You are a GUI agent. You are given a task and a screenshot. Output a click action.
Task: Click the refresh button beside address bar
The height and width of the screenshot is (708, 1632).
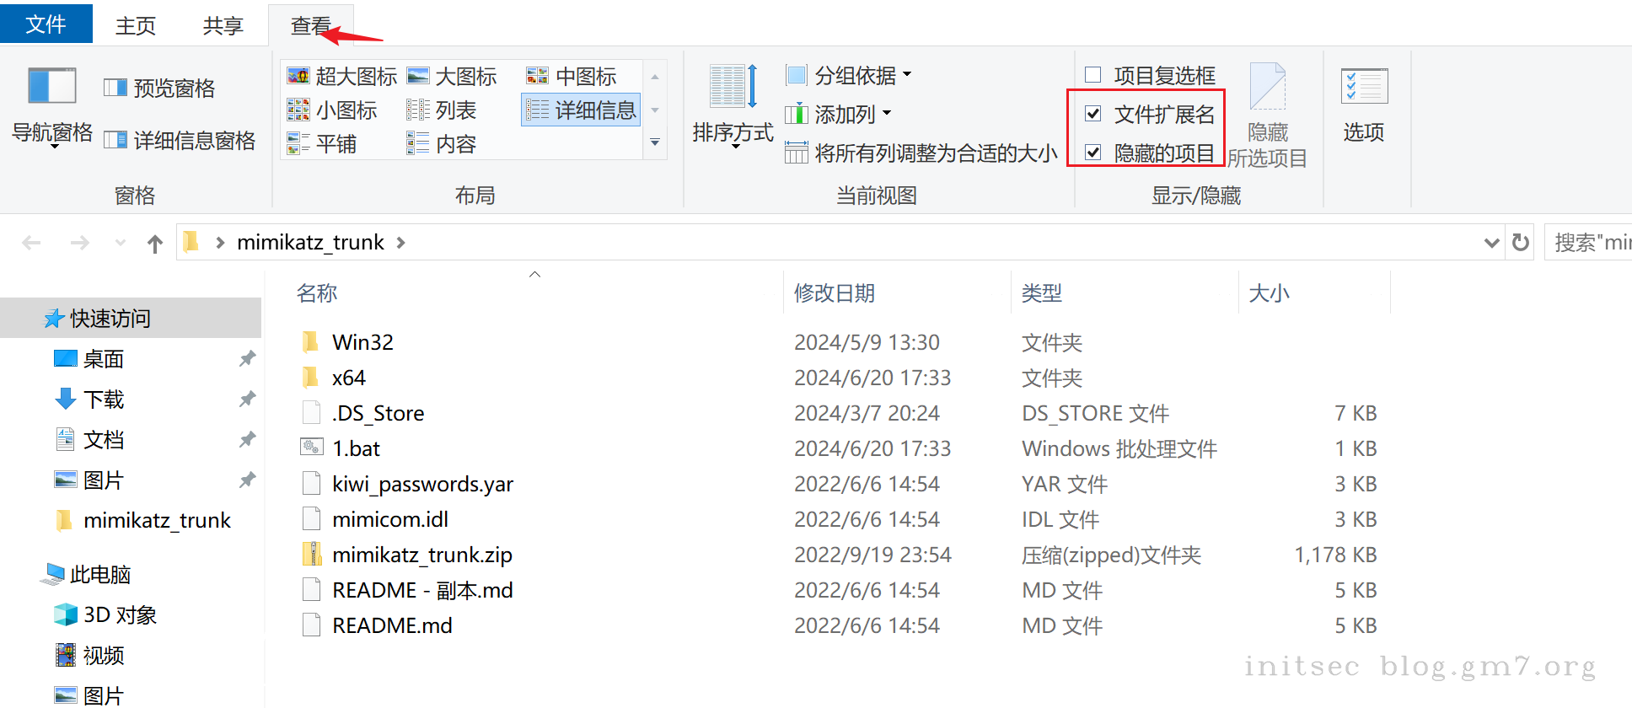pyautogui.click(x=1521, y=243)
